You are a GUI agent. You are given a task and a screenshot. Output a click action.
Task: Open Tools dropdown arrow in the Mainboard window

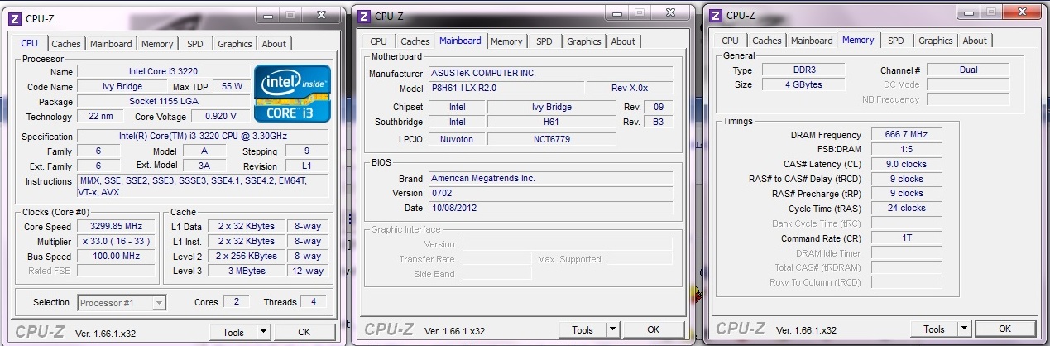(613, 329)
